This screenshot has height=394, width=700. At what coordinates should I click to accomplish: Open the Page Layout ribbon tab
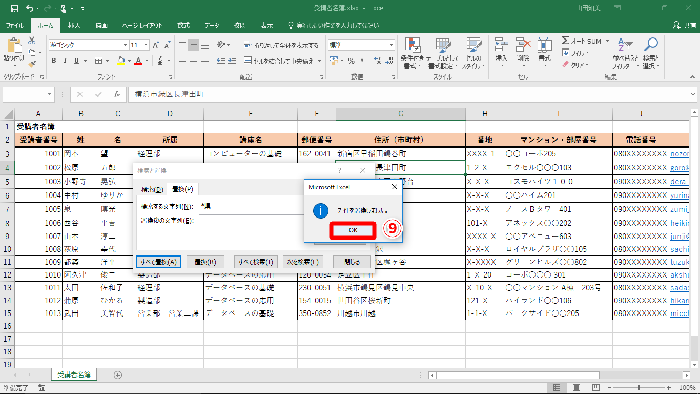coord(142,25)
